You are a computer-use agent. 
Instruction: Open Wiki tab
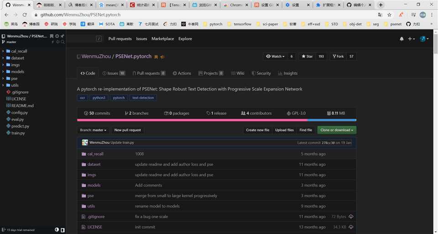(238, 73)
